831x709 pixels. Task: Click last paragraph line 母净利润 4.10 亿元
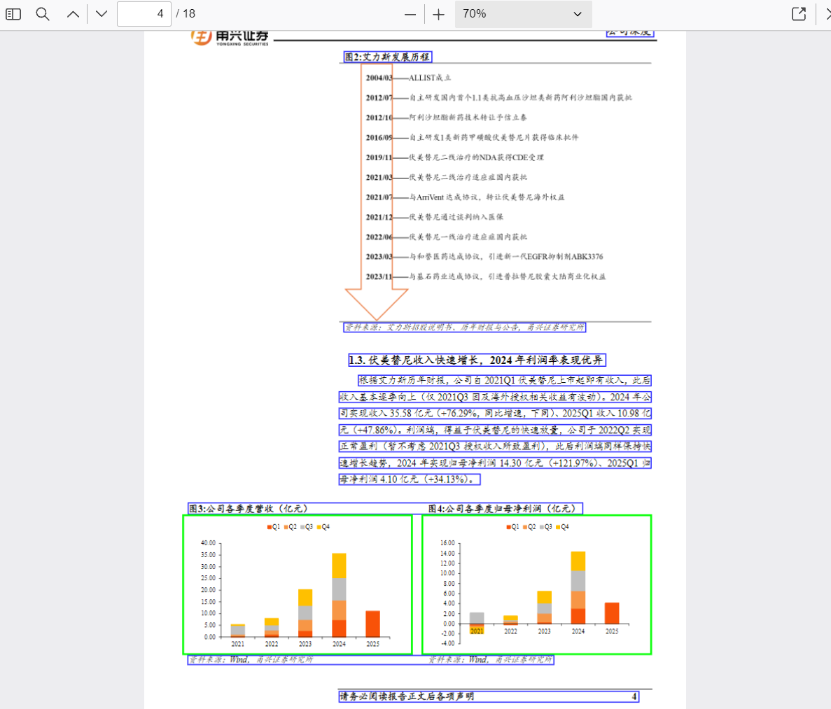(x=409, y=479)
